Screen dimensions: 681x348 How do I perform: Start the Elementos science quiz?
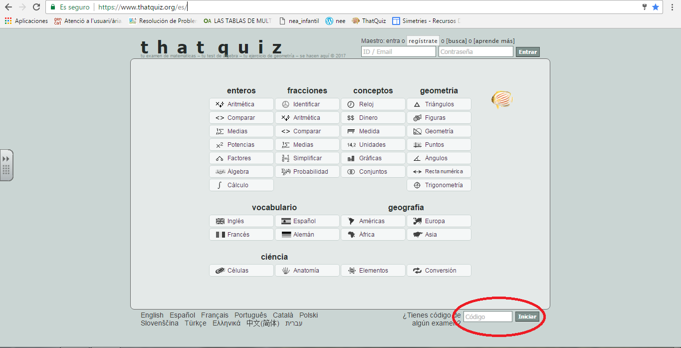click(373, 271)
